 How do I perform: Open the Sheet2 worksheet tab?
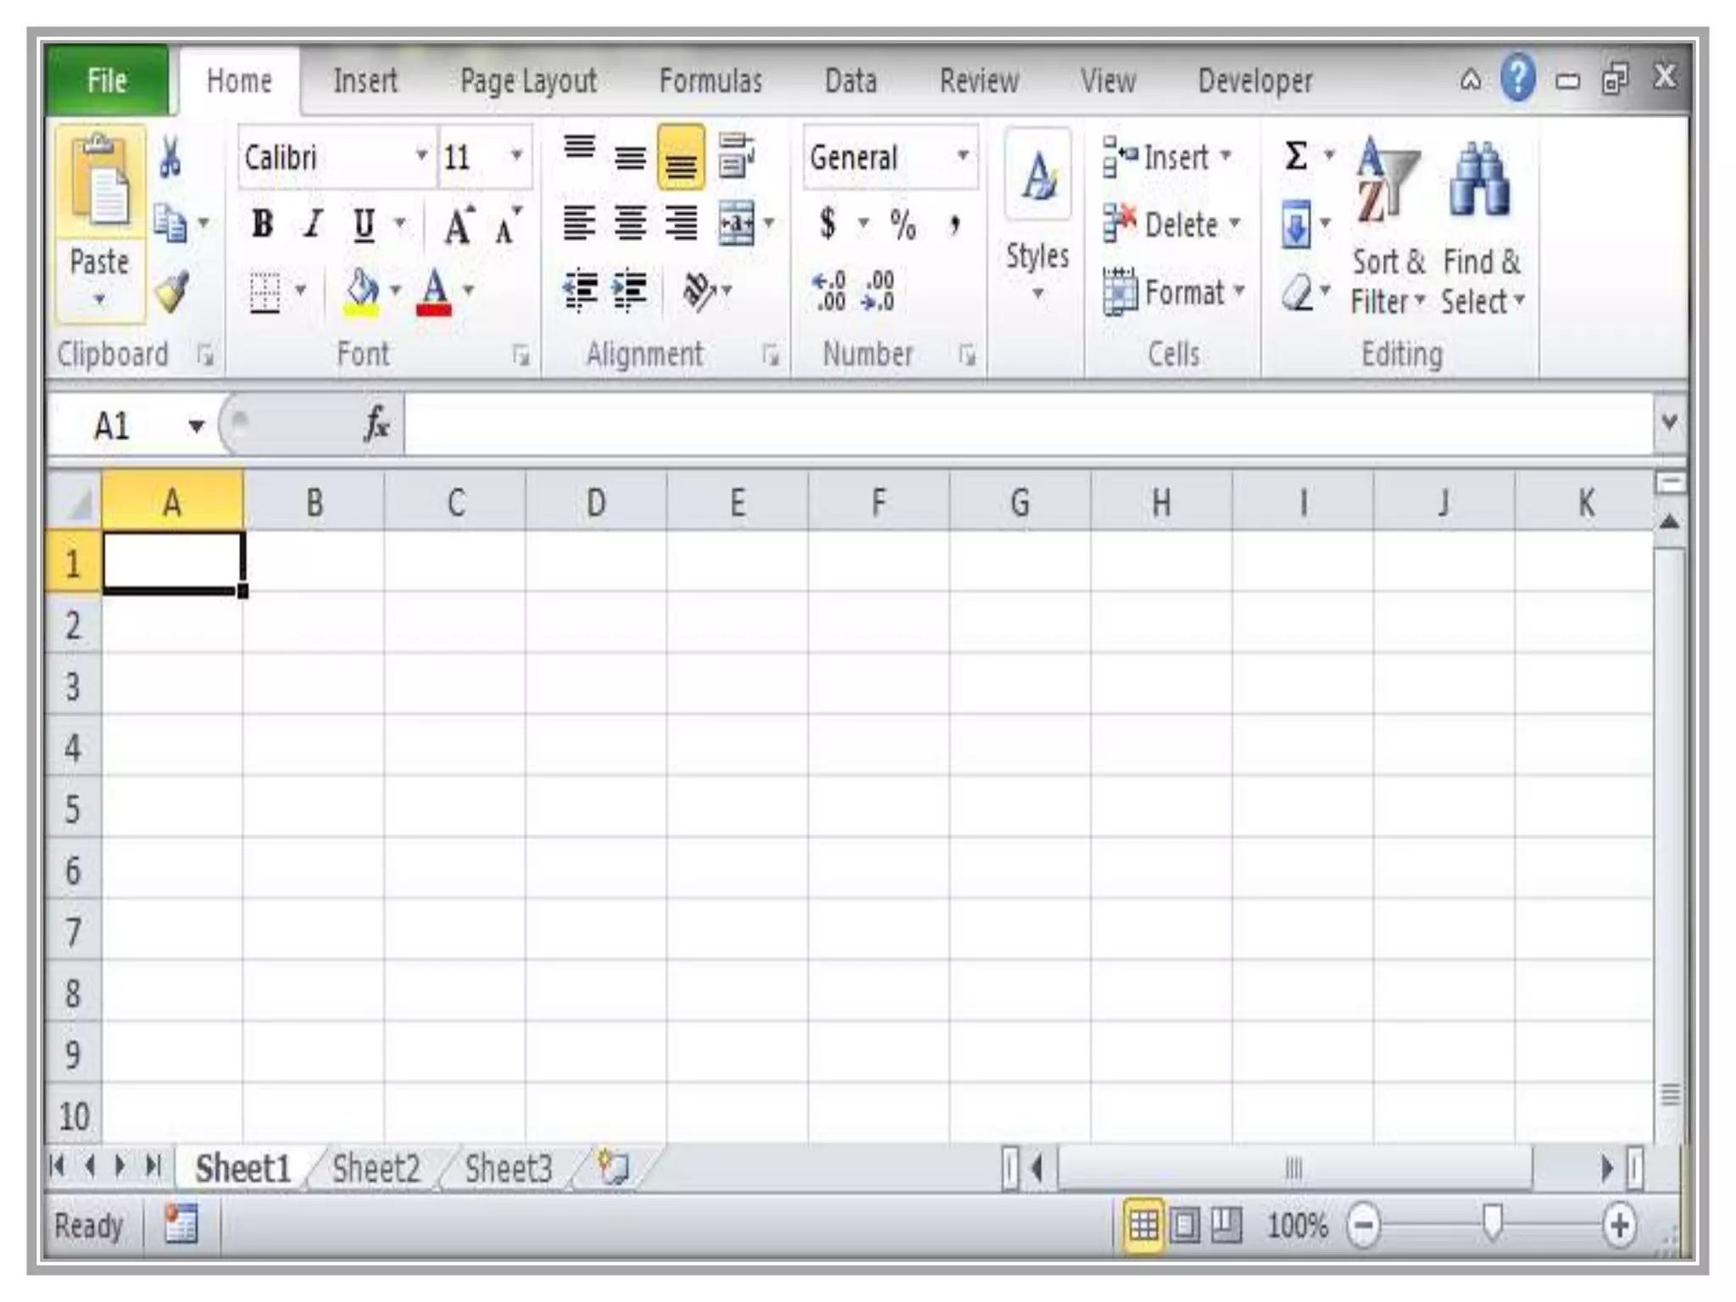(376, 1169)
